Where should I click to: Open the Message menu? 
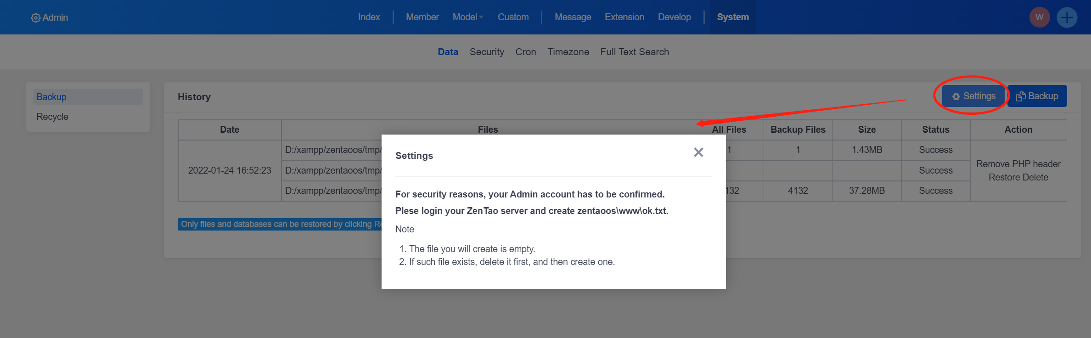click(x=573, y=17)
